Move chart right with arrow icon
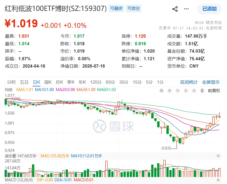 194,91
